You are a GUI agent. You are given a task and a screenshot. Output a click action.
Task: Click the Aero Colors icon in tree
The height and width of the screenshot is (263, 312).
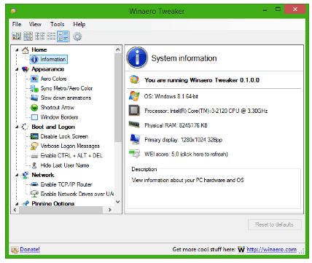[x=34, y=79]
